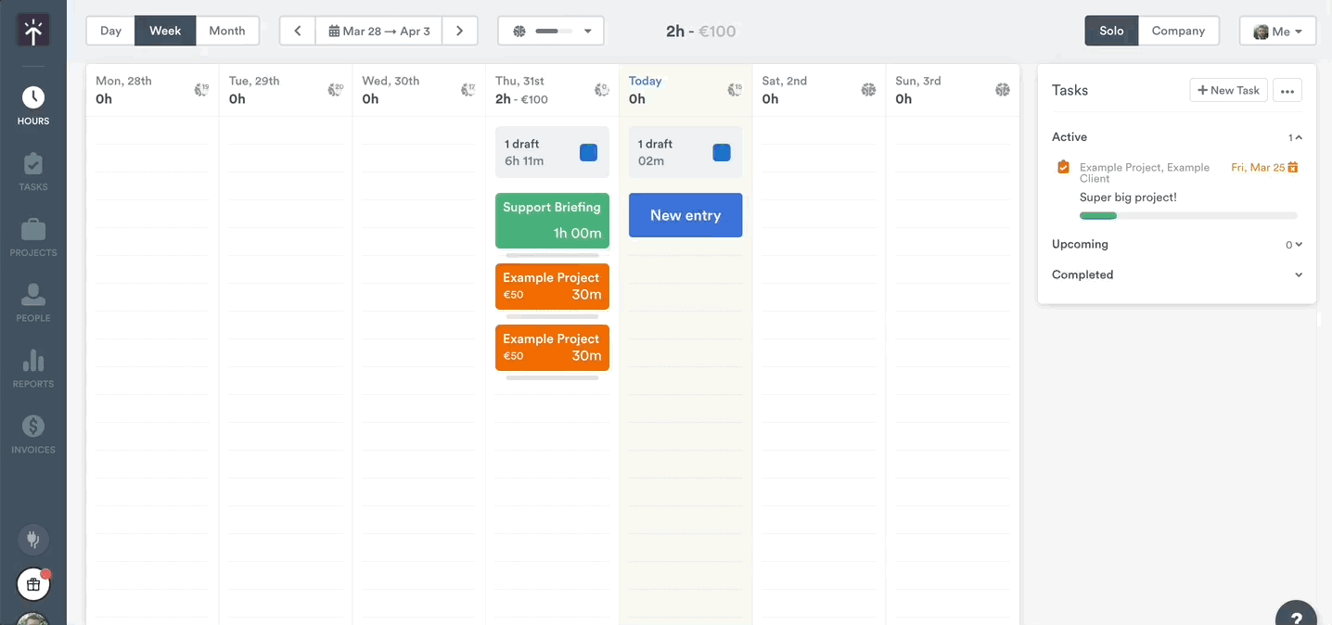The image size is (1332, 625).
Task: Click the green progress bar under Super big project
Action: coord(1098,215)
